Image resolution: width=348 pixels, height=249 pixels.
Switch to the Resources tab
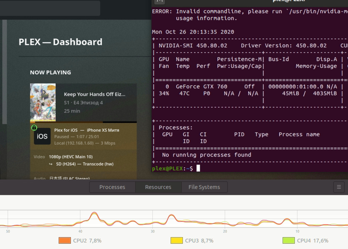pyautogui.click(x=158, y=187)
